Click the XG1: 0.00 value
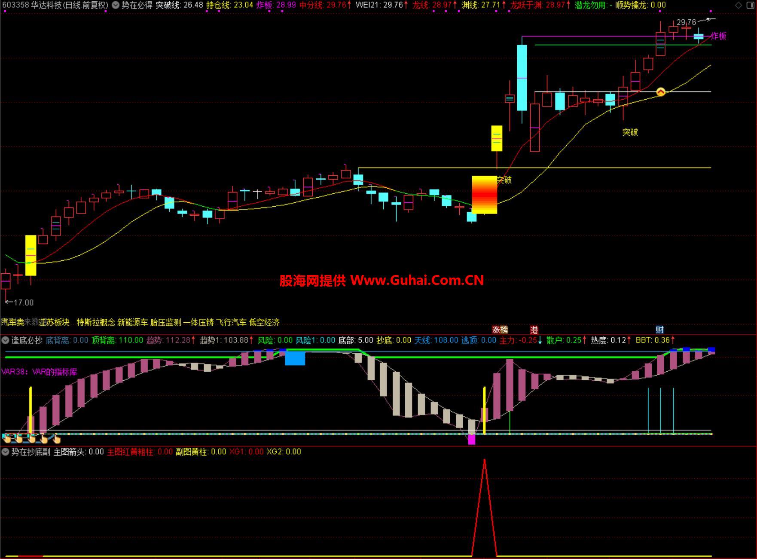 point(246,452)
